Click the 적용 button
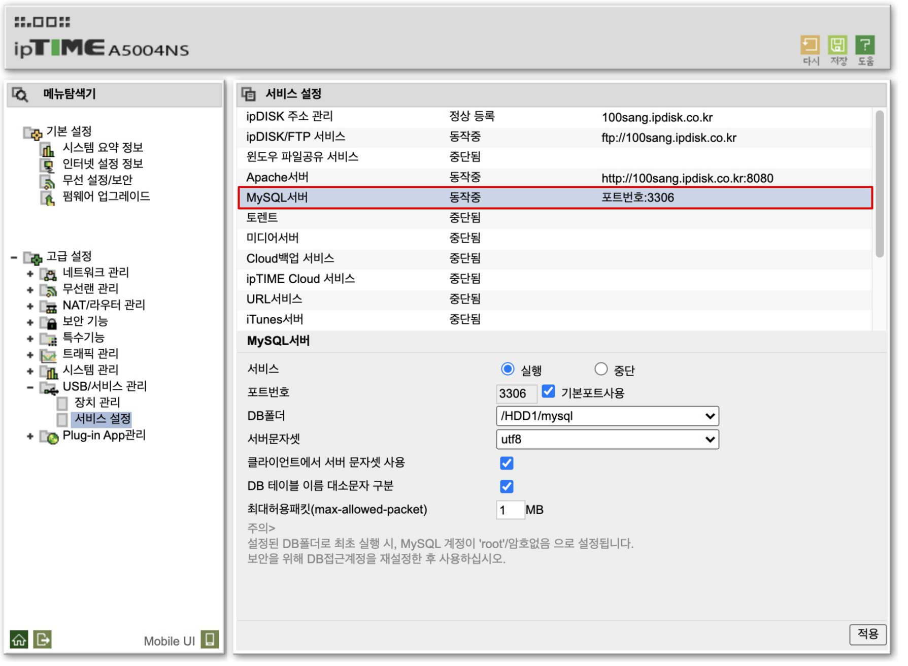The image size is (908, 666). [868, 634]
